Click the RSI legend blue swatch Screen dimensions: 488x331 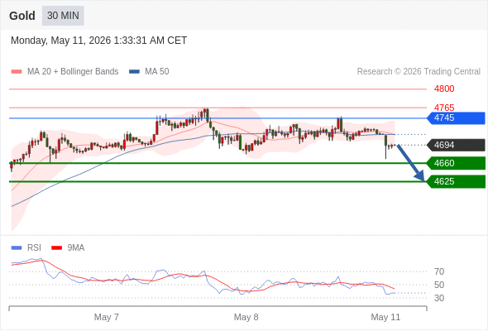click(17, 248)
